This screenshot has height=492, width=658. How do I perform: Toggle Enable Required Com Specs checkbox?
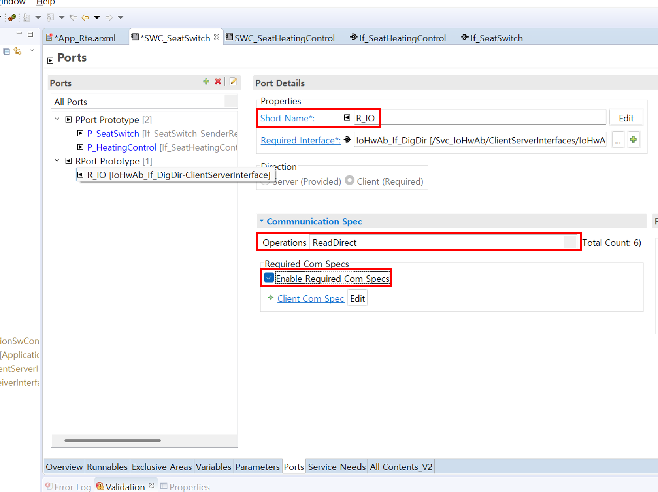coord(269,278)
